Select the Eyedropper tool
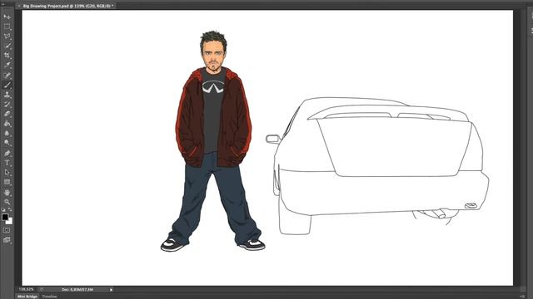Screen dimensions: 533x299 click(x=7, y=65)
